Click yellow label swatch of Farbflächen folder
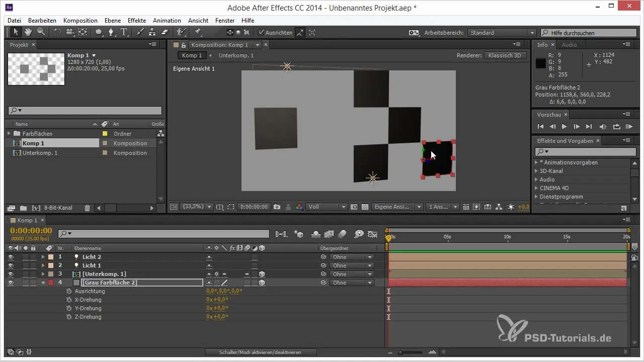This screenshot has height=362, width=644. pyautogui.click(x=105, y=134)
